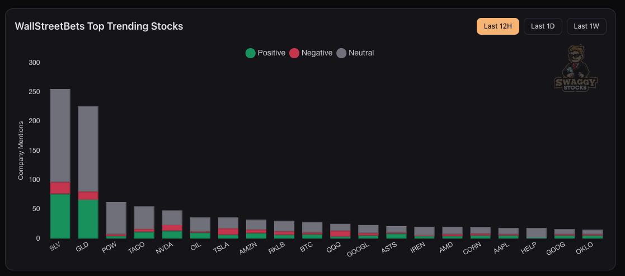625x276 pixels.
Task: Click the WallStreetBets Top Trending Stocks title
Action: (x=98, y=26)
